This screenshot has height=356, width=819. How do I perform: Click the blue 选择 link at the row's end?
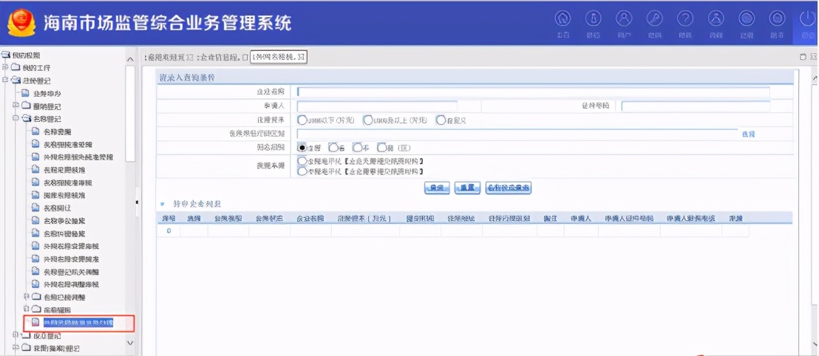click(749, 134)
